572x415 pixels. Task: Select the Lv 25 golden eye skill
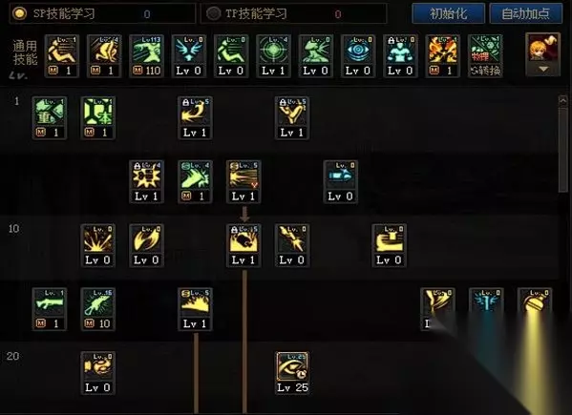[292, 372]
